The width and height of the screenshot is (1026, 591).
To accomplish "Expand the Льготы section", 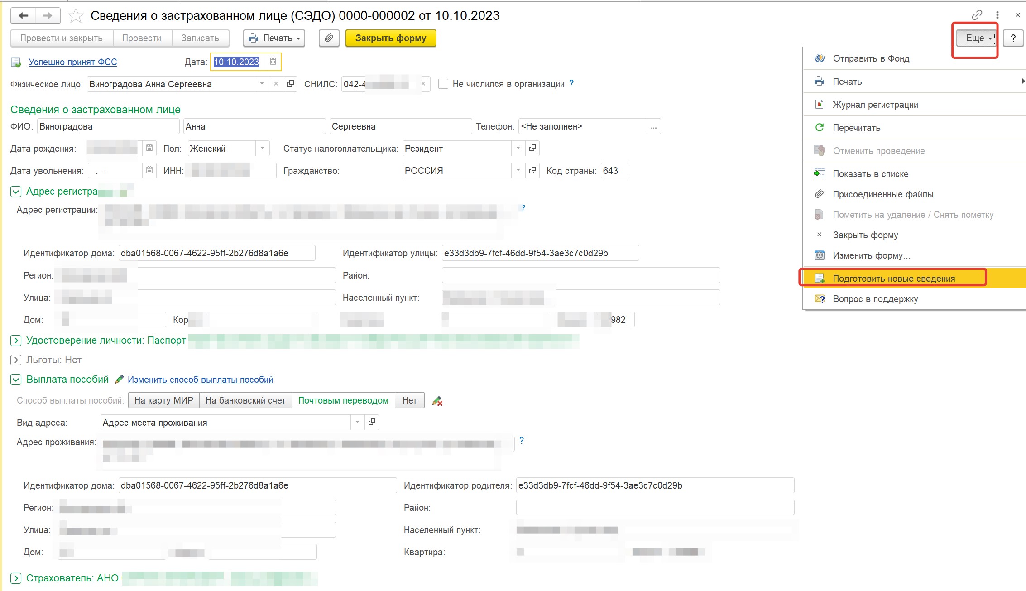I will [16, 360].
